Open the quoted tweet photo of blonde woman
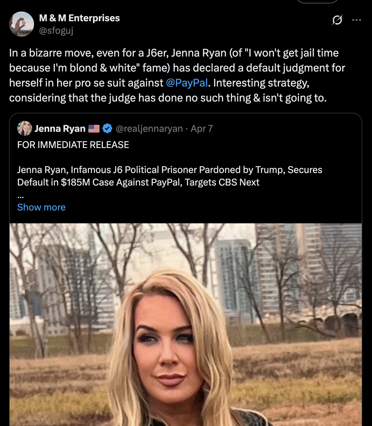The height and width of the screenshot is (426, 372). point(186,324)
